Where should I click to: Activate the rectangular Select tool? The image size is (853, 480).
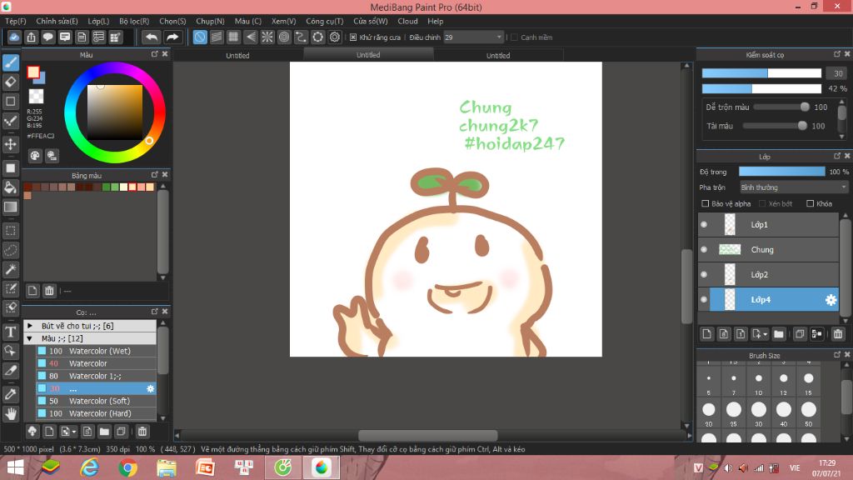(x=10, y=231)
